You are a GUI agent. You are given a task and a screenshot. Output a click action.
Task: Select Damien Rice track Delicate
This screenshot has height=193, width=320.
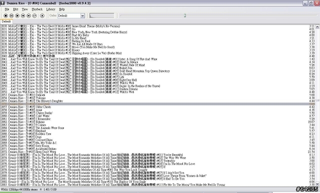(x=157, y=95)
